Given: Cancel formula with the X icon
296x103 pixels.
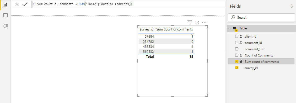Looking at the screenshot, I should coord(17,4).
